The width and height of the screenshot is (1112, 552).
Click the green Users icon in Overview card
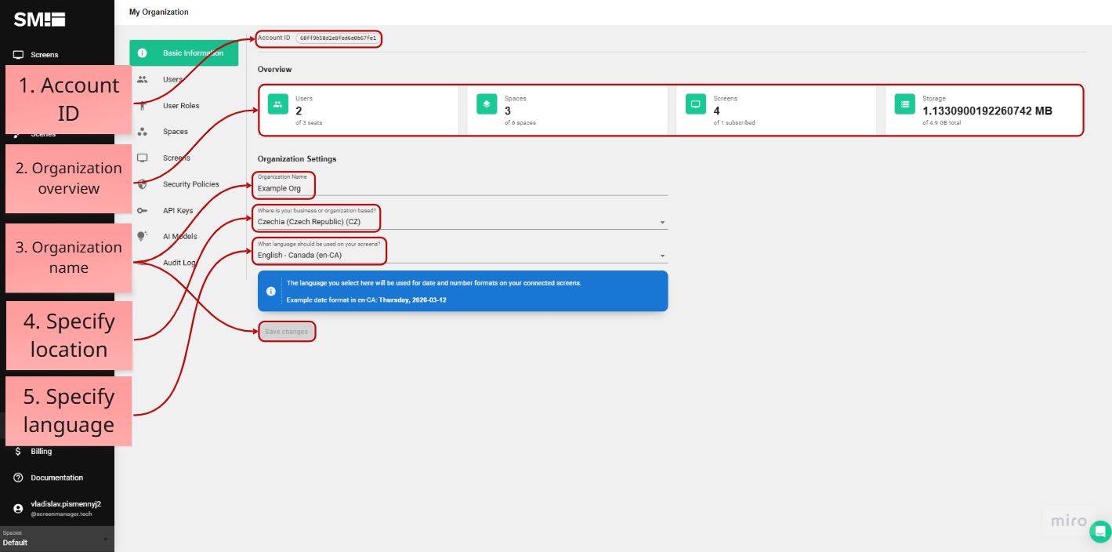(277, 104)
